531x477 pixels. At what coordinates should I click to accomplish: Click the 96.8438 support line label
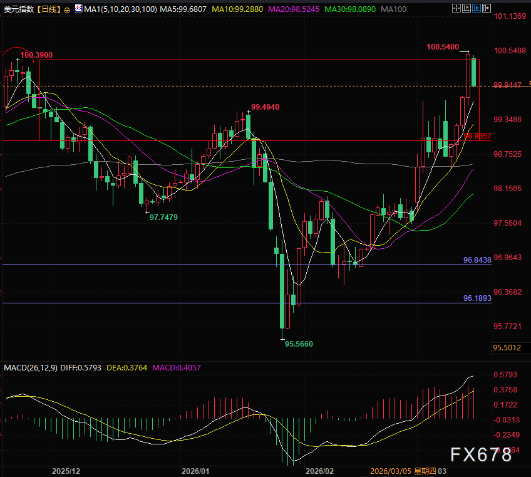coord(477,260)
